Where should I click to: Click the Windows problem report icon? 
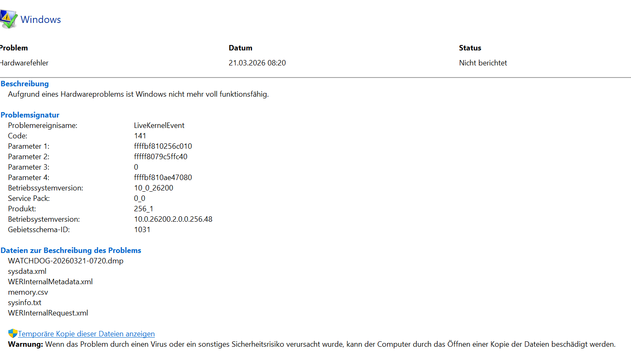point(8,19)
